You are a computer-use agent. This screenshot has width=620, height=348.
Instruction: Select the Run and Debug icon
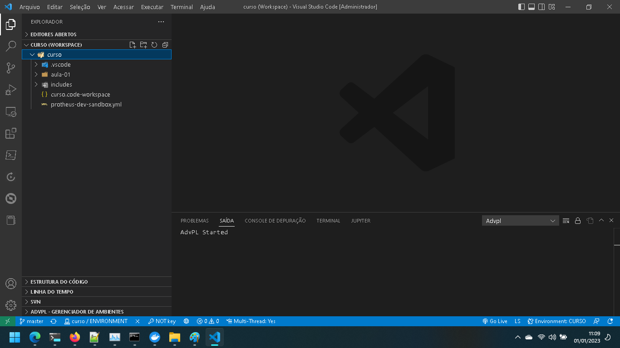point(10,90)
